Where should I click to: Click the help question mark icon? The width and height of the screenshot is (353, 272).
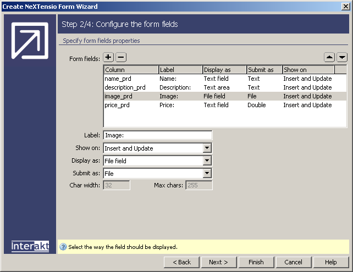coord(63,247)
